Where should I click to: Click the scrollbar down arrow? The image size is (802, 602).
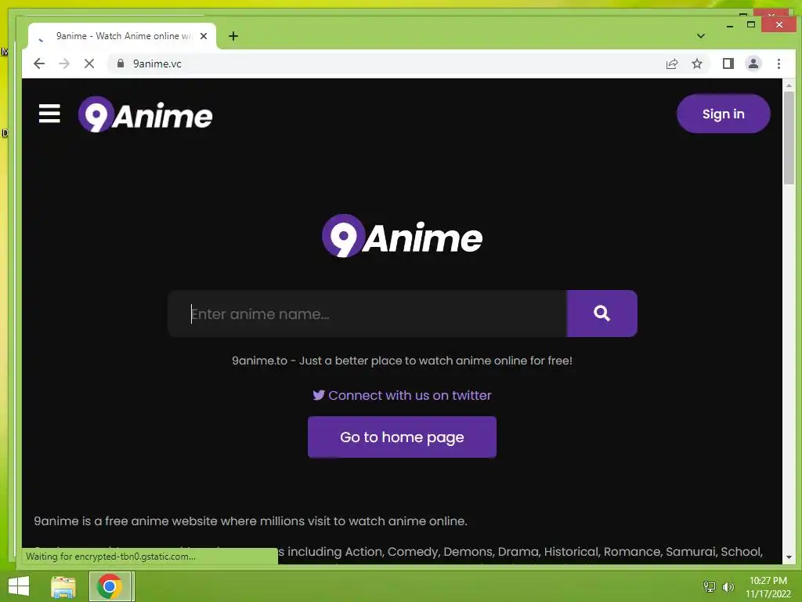(x=789, y=557)
